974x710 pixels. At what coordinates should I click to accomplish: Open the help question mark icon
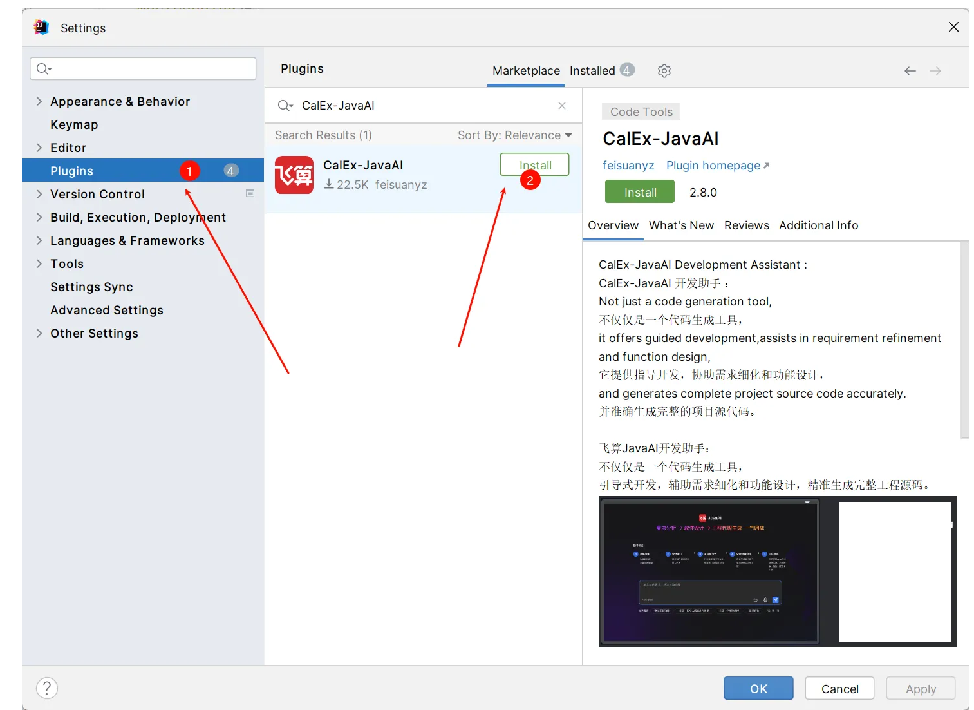(x=47, y=688)
